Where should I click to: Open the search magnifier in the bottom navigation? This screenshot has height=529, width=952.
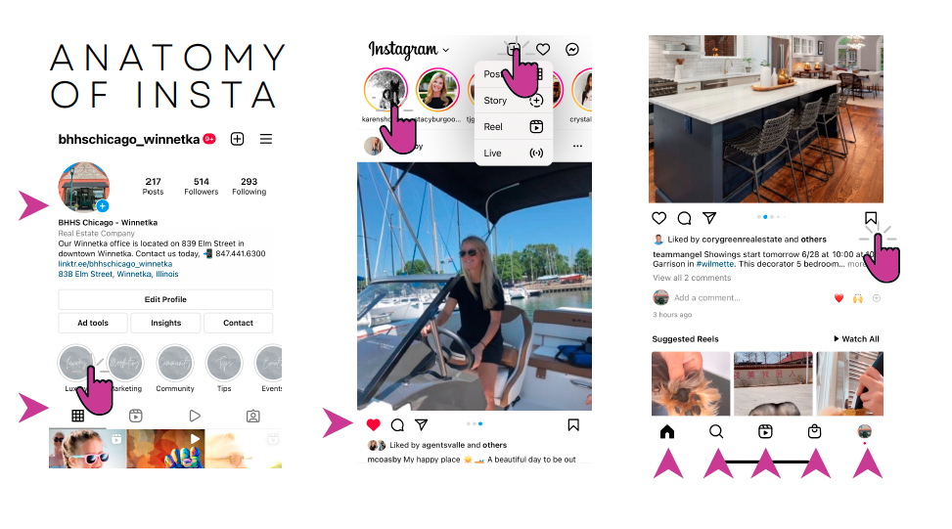(716, 431)
